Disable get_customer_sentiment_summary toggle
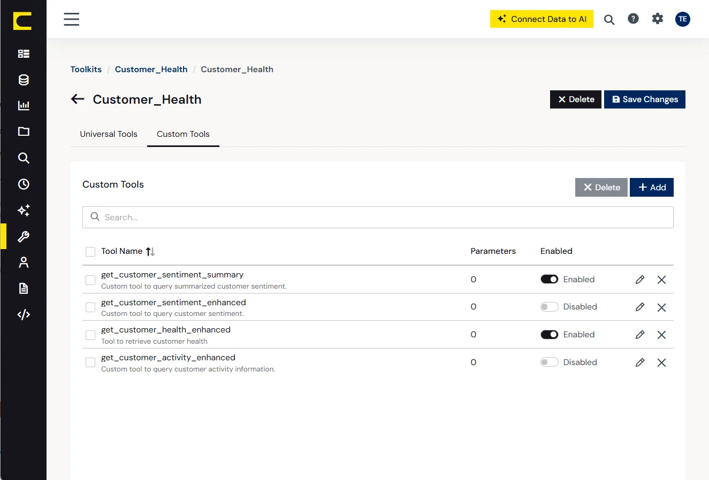This screenshot has width=709, height=480. click(x=550, y=279)
